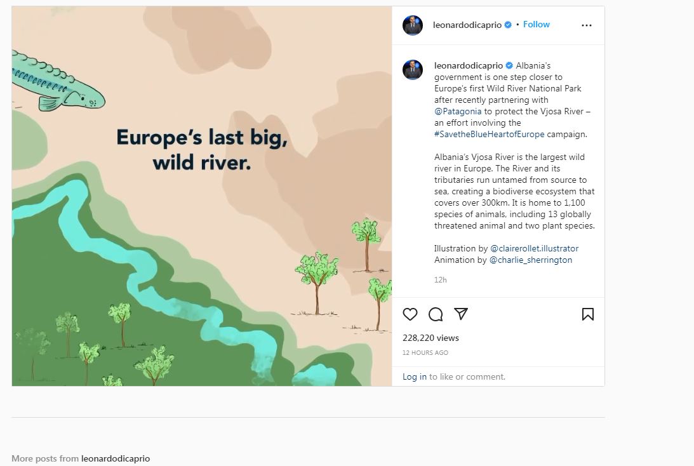Viewport: 694px width, 466px height.
Task: Share the post with the paper plane icon
Action: click(x=461, y=314)
